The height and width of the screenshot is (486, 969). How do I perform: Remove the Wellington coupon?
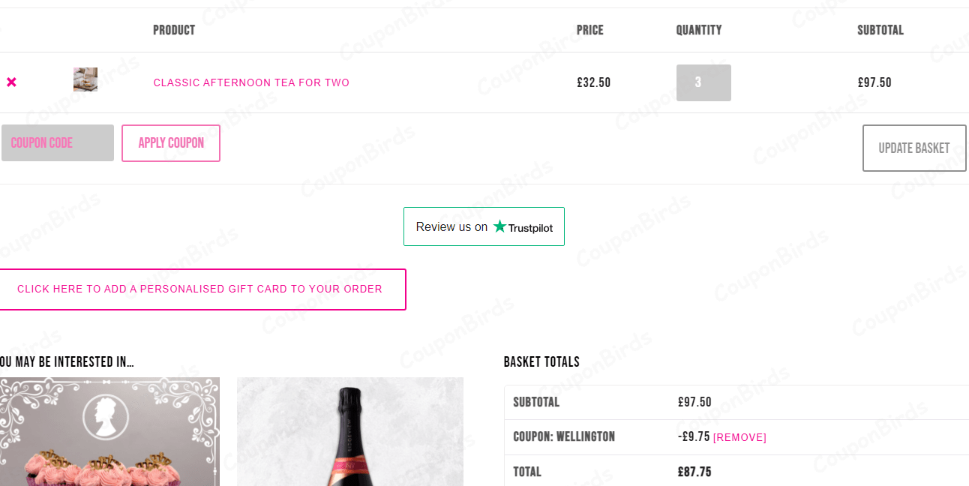click(x=739, y=436)
